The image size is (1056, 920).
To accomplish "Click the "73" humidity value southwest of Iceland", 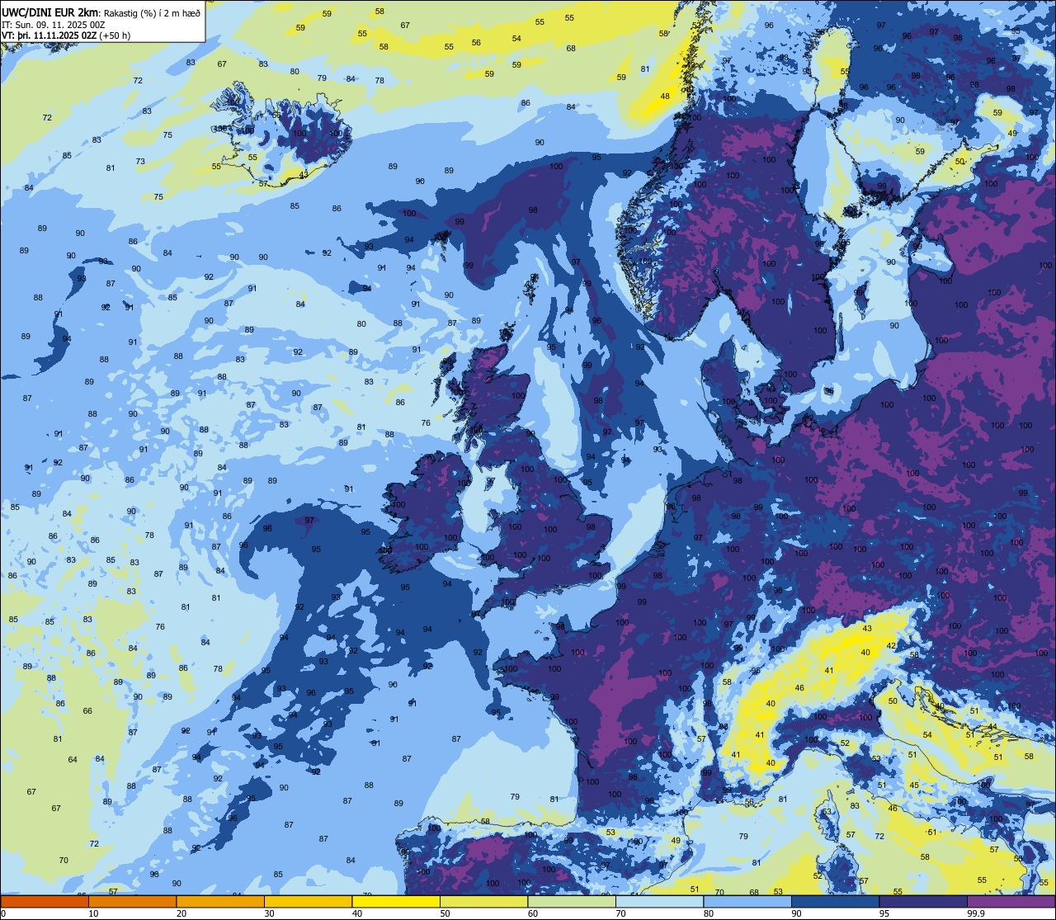I will pyautogui.click(x=140, y=162).
